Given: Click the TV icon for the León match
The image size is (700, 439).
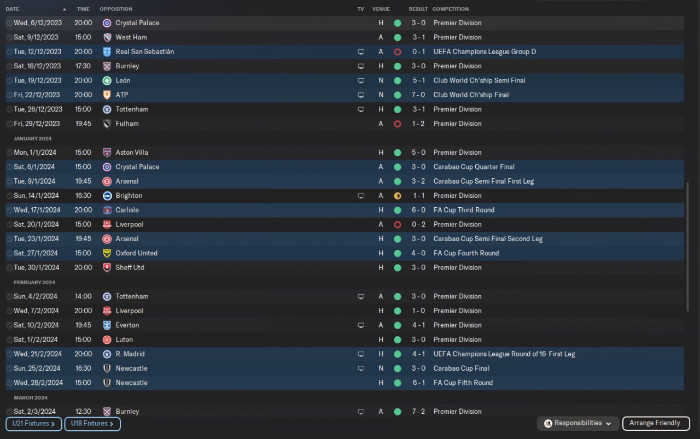Looking at the screenshot, I should [x=361, y=80].
